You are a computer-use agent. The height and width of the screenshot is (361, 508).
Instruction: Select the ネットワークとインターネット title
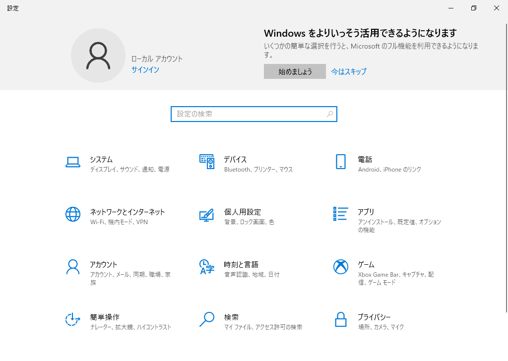127,212
